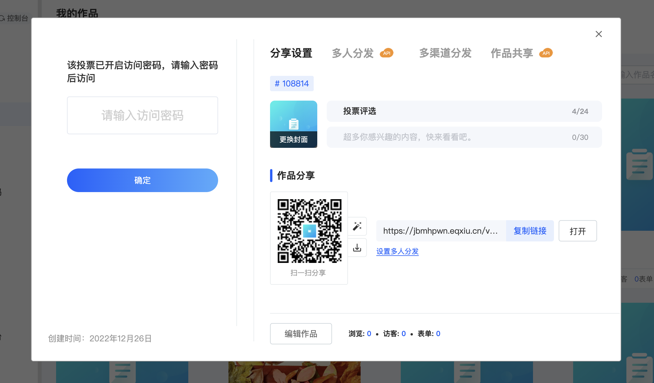The height and width of the screenshot is (383, 654).
Task: Edit the 投票评选 title field
Action: tap(464, 111)
